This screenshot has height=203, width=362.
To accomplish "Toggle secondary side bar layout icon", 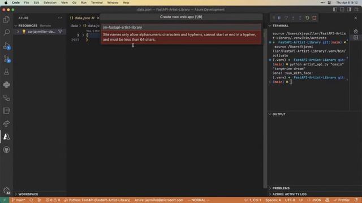I will tap(349, 10).
